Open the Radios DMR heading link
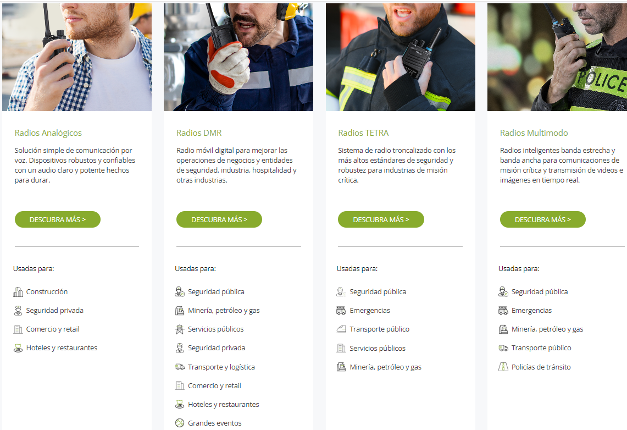The width and height of the screenshot is (627, 430). 199,133
